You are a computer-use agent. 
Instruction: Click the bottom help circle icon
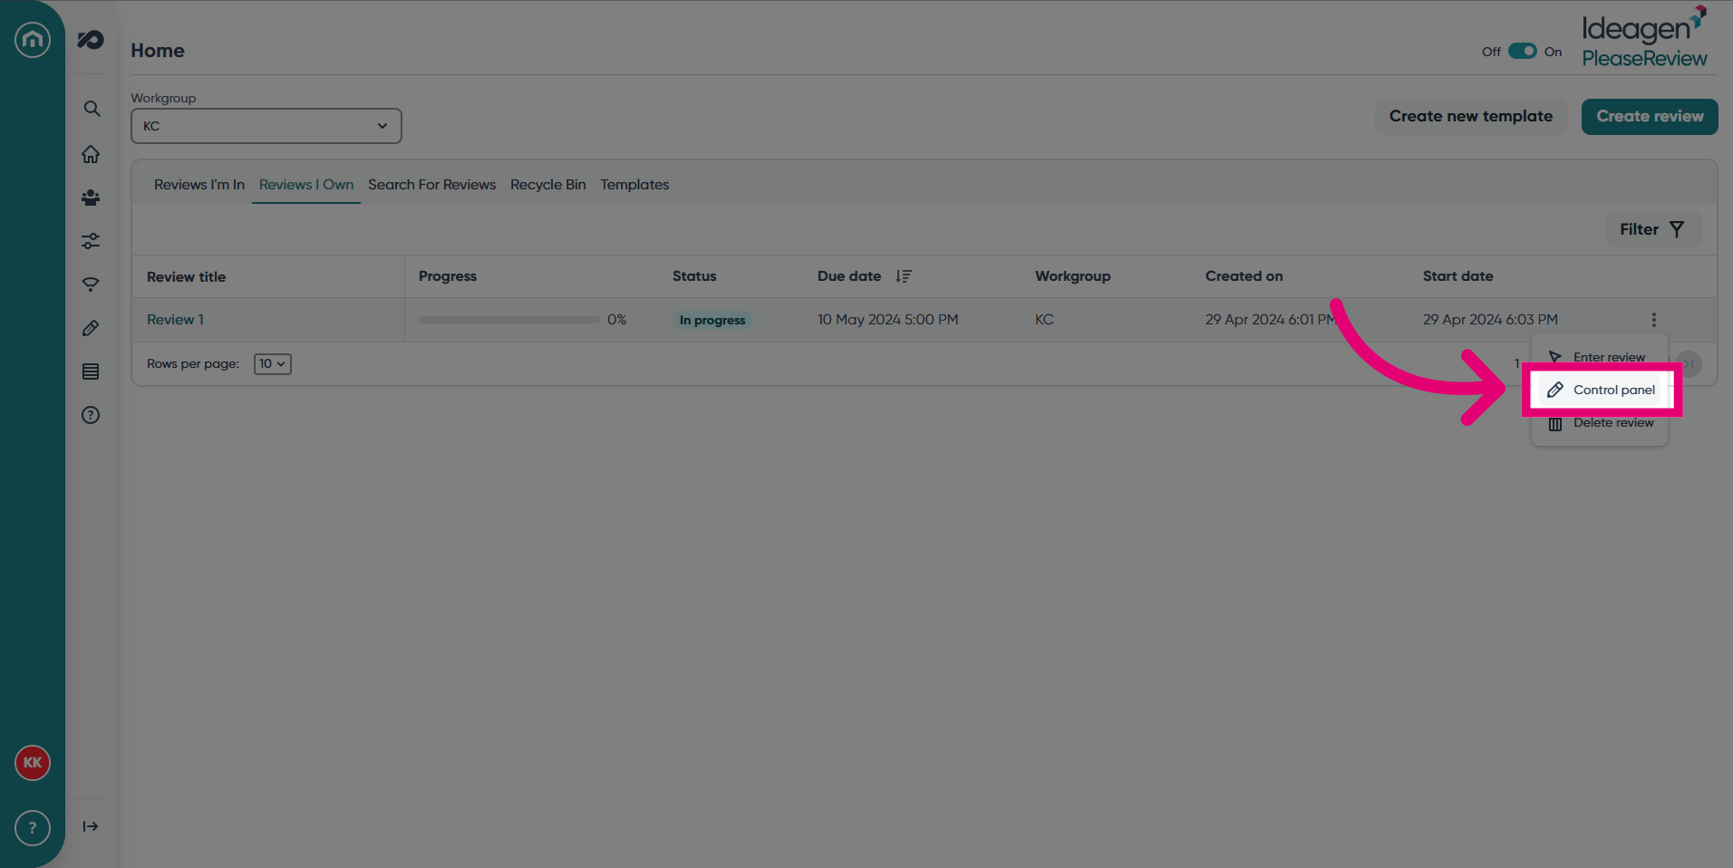point(33,828)
